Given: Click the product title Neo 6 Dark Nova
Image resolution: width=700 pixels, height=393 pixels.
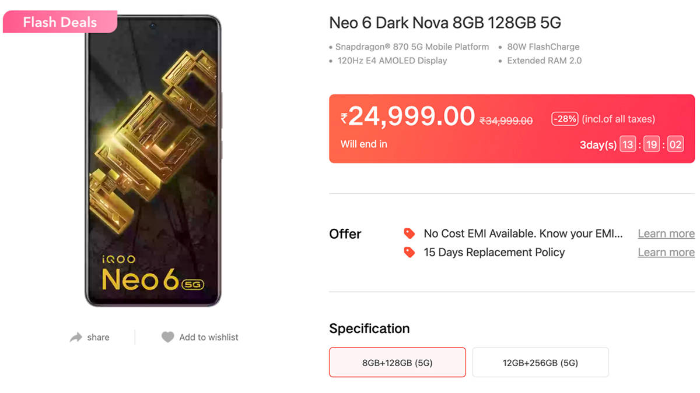Looking at the screenshot, I should pos(443,23).
